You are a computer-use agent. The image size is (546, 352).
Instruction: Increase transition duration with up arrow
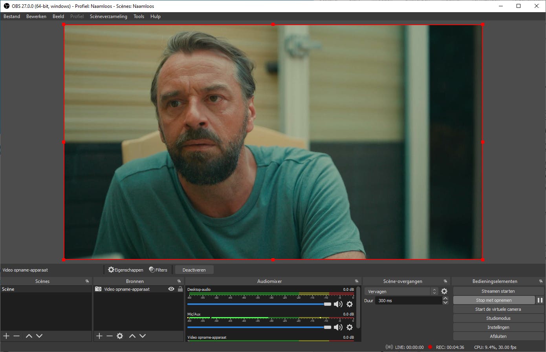click(445, 299)
